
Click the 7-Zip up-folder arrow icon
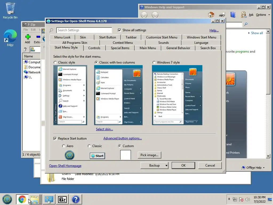click(25, 49)
